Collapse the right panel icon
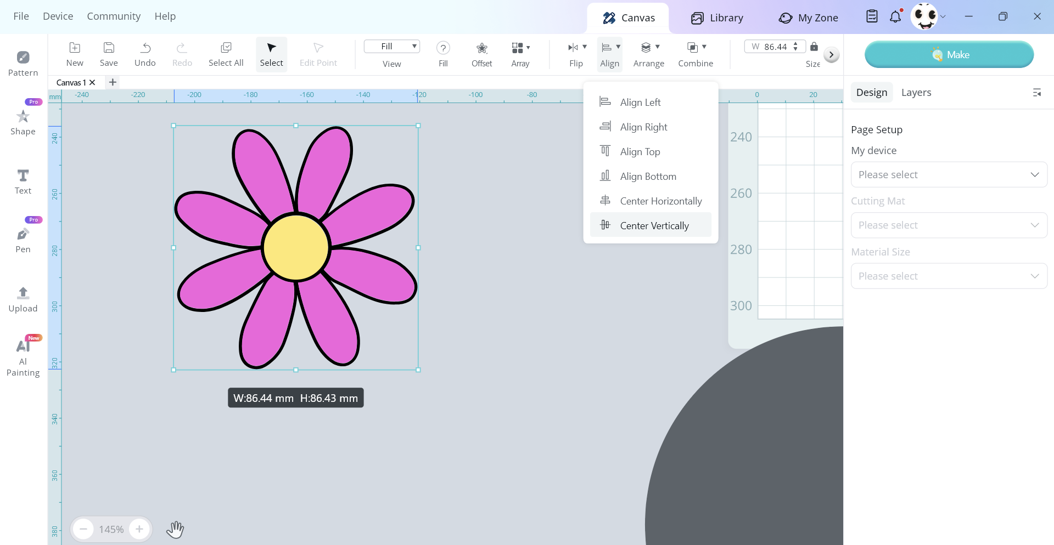1054x545 pixels. coord(1037,93)
